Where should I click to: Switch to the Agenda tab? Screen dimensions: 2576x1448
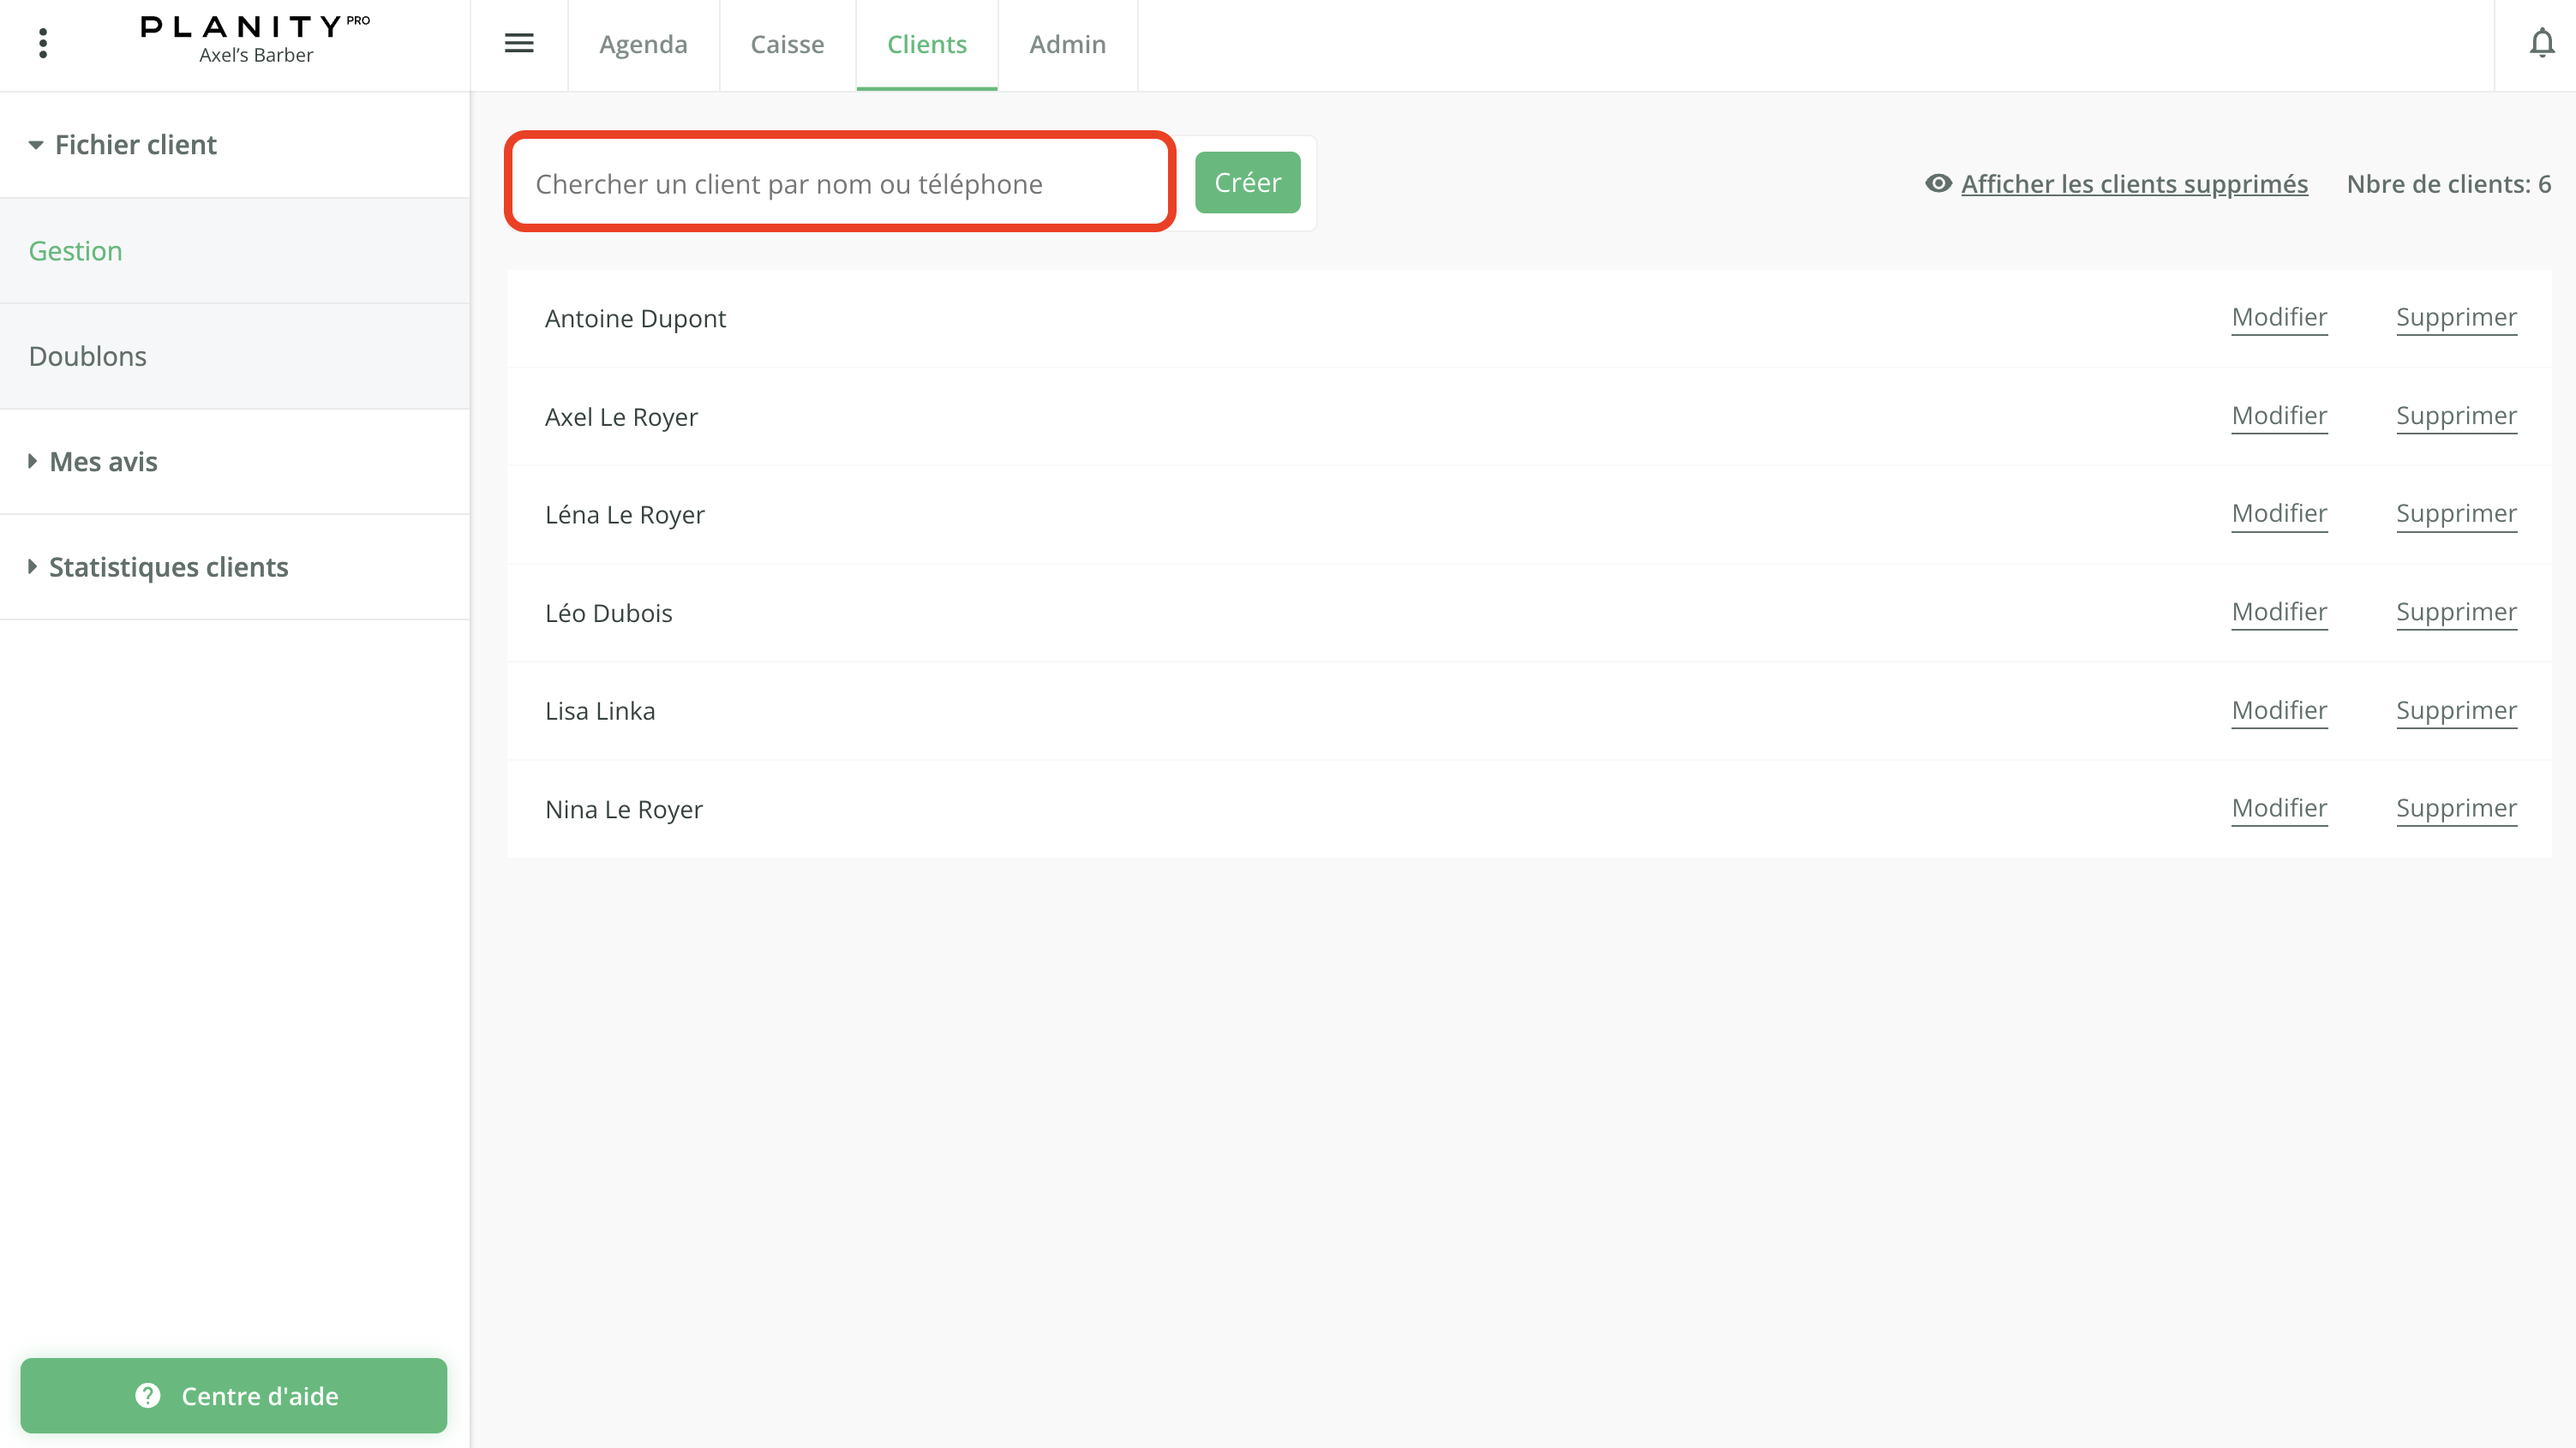point(643,45)
